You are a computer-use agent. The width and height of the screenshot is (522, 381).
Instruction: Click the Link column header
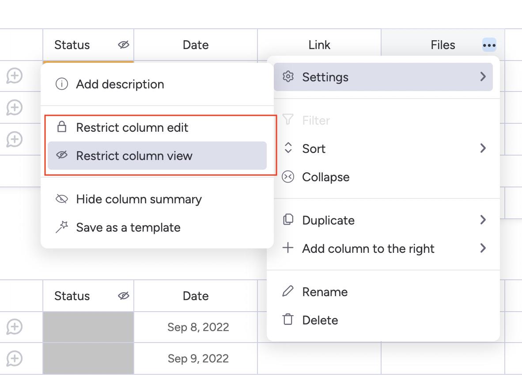tap(319, 45)
